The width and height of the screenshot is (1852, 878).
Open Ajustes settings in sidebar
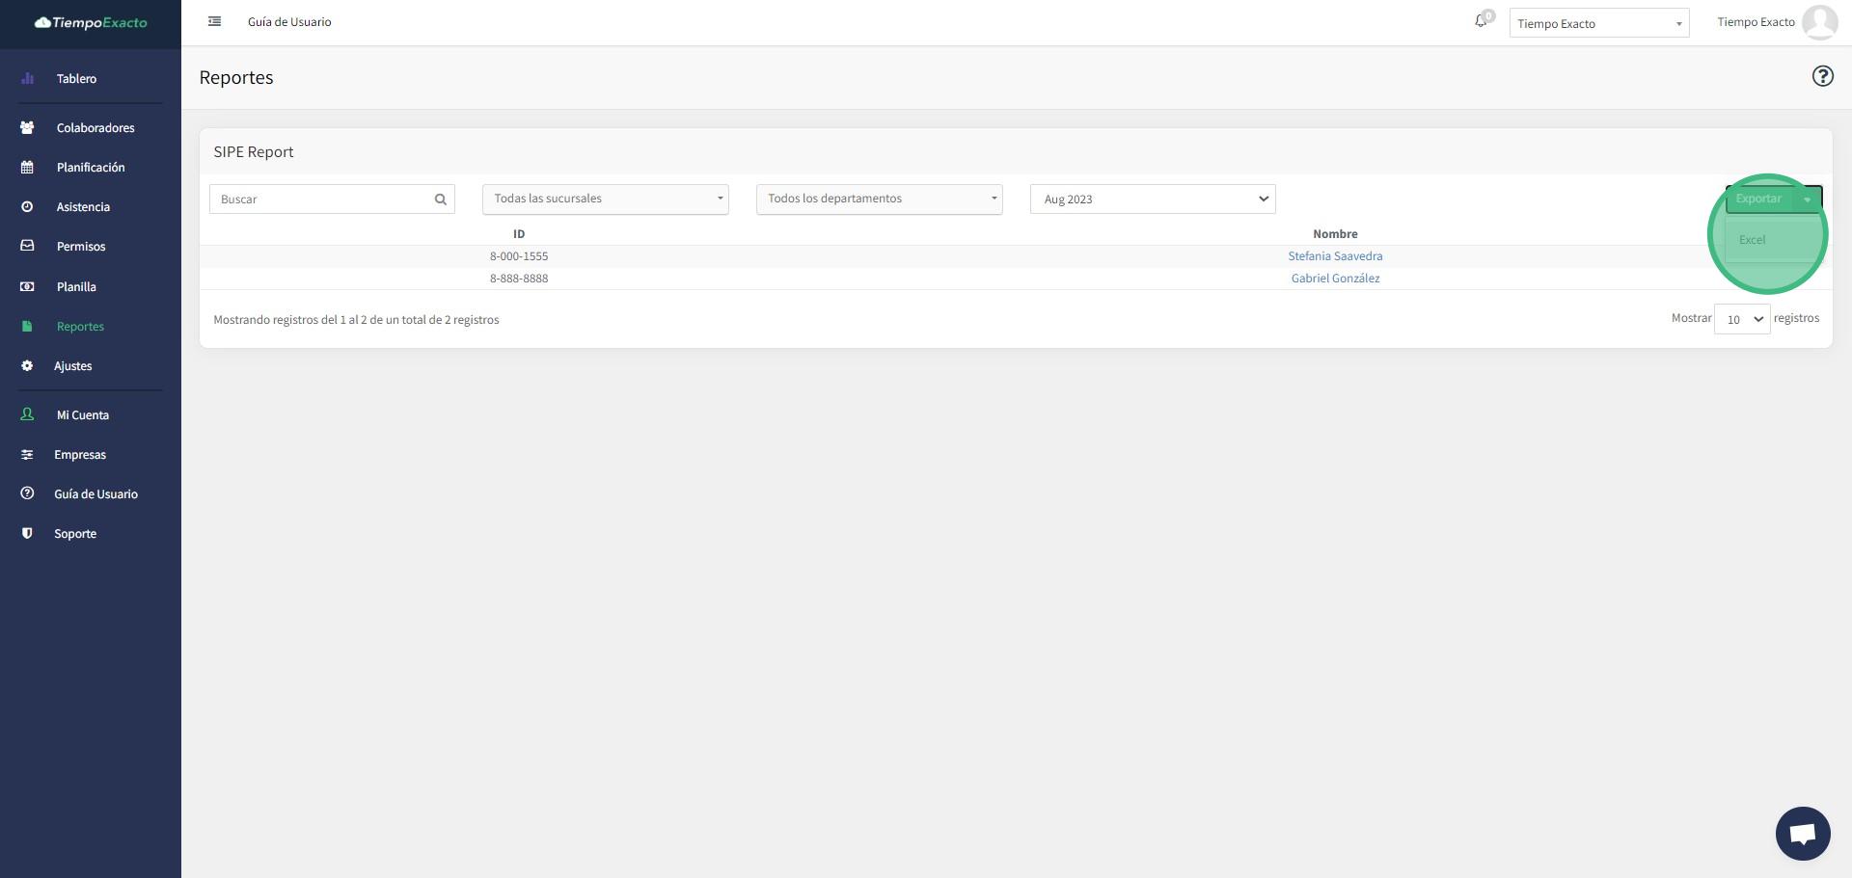coord(72,366)
